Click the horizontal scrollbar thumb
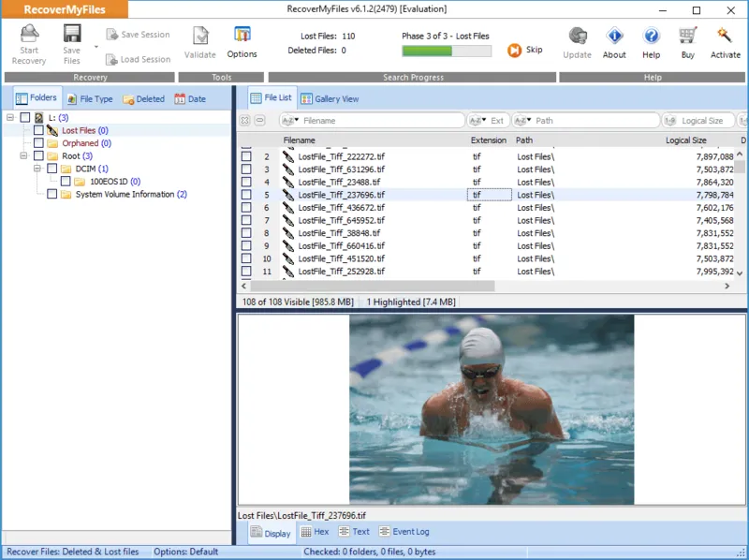Screen dimensions: 749x560 click(373, 286)
